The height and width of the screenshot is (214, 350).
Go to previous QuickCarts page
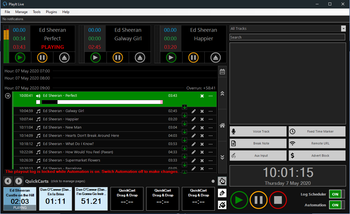coord(8,181)
